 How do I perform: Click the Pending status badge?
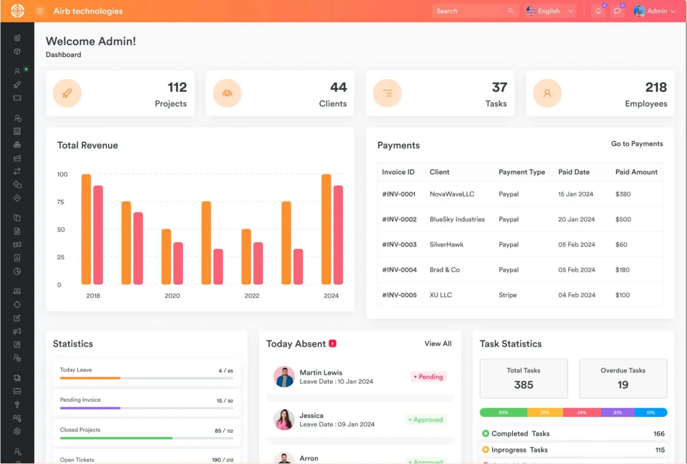coord(429,377)
